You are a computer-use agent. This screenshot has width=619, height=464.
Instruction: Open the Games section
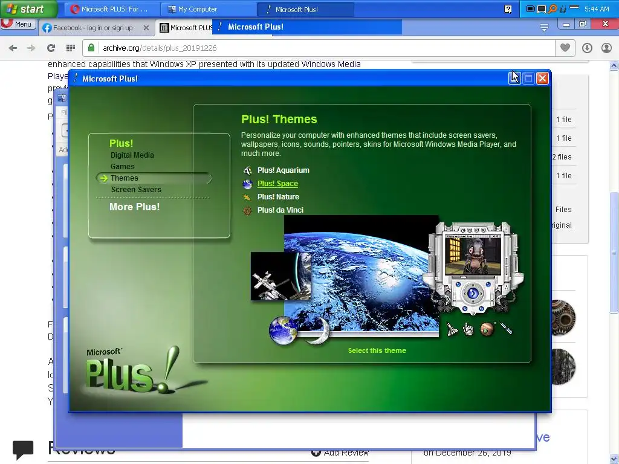(x=122, y=167)
